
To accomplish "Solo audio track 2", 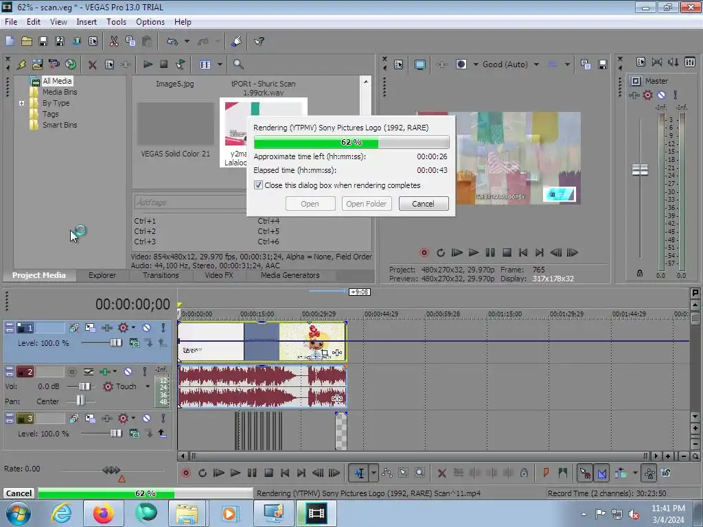I will point(145,372).
